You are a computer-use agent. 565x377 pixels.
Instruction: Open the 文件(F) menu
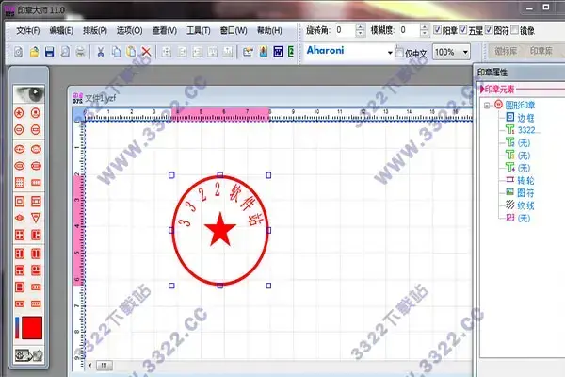tap(27, 31)
